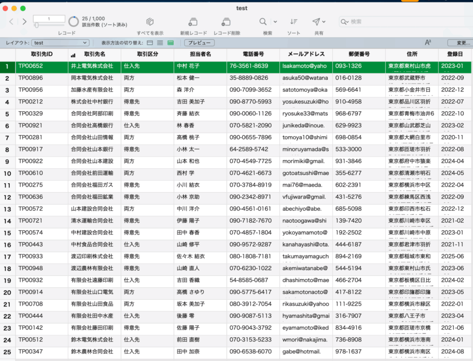Click the found set pie chart icon
Viewport: 473px width, 361px height.
click(x=73, y=22)
